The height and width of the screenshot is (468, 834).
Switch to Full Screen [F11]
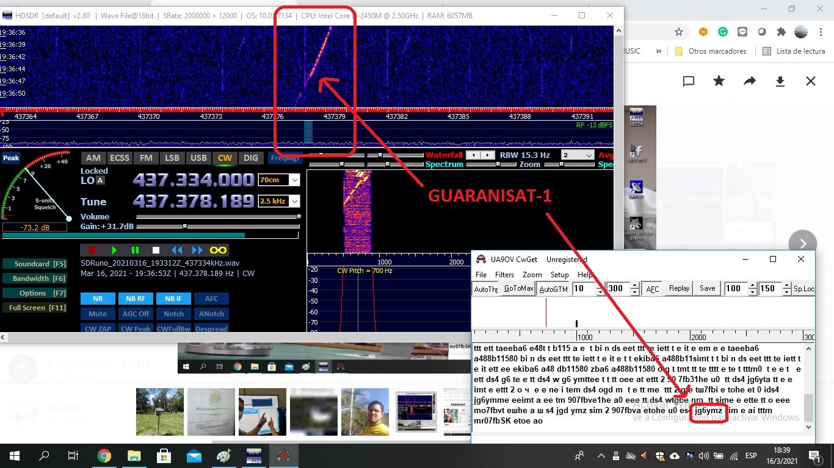click(35, 308)
